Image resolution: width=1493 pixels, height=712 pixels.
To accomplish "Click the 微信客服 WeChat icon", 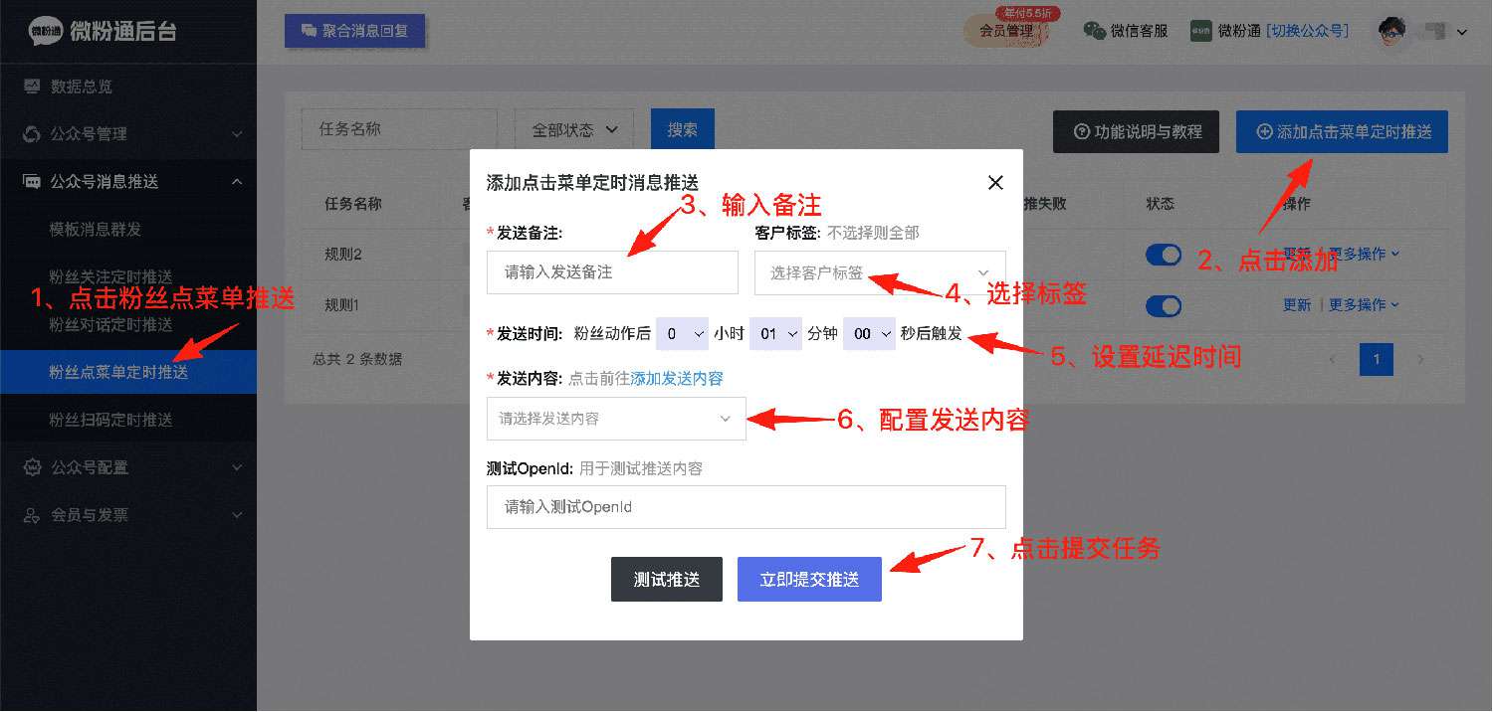I will pos(1094,31).
